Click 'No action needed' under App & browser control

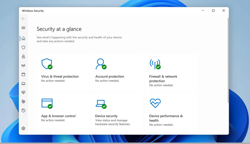point(53,120)
